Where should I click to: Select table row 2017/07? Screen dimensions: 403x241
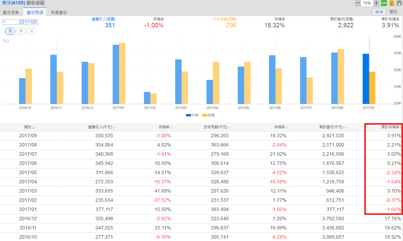tap(202, 154)
